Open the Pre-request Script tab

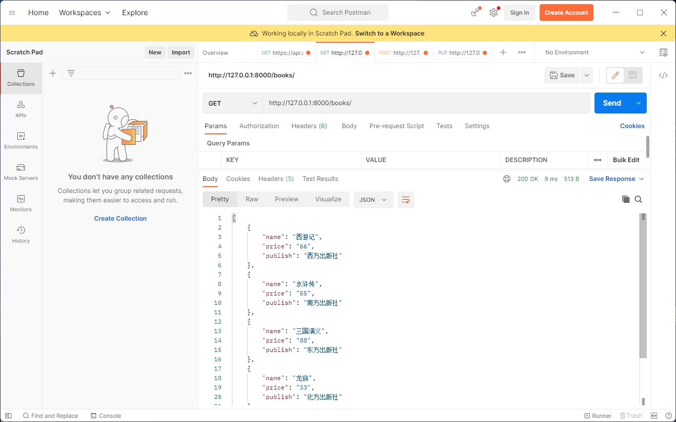click(x=397, y=126)
